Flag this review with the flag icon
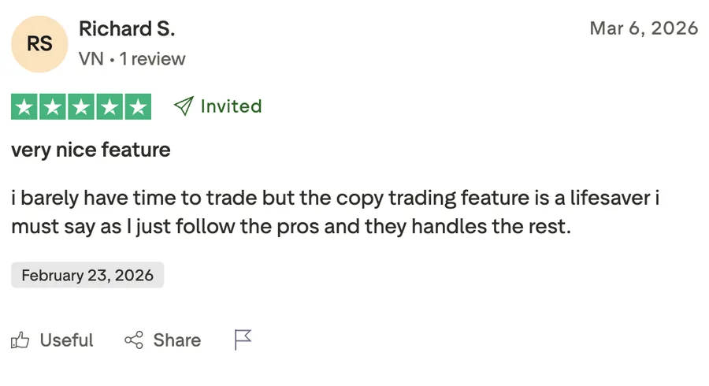709x386 pixels. pos(243,340)
